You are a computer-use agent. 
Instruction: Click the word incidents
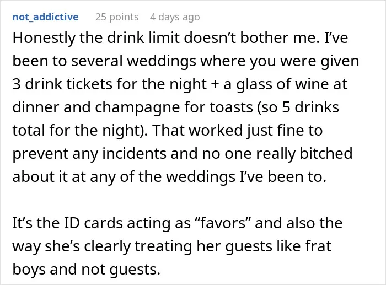[x=134, y=154]
